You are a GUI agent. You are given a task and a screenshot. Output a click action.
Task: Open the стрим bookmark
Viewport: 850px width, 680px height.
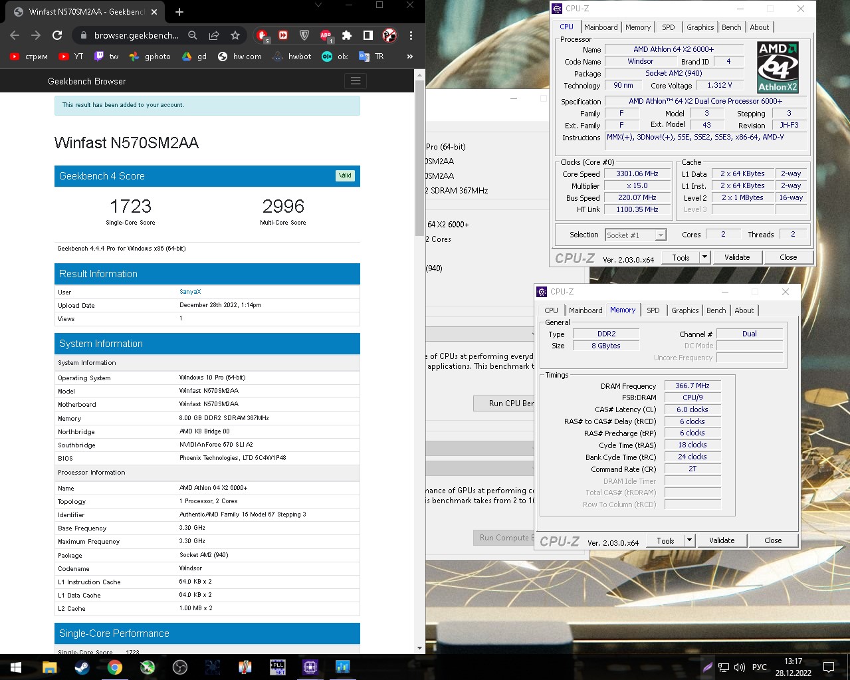[x=29, y=57]
